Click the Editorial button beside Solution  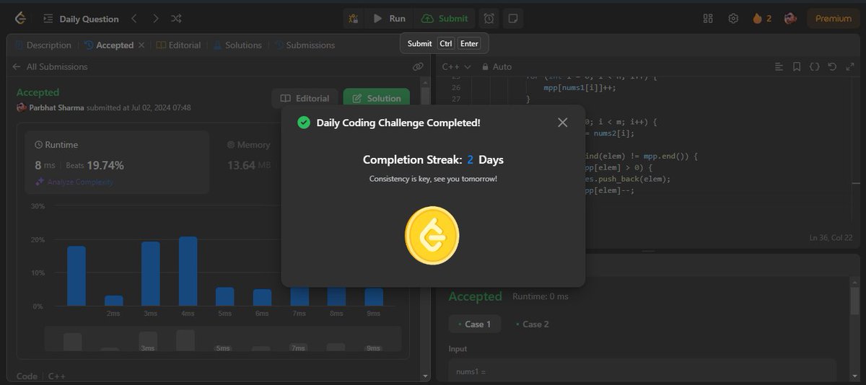coord(305,99)
